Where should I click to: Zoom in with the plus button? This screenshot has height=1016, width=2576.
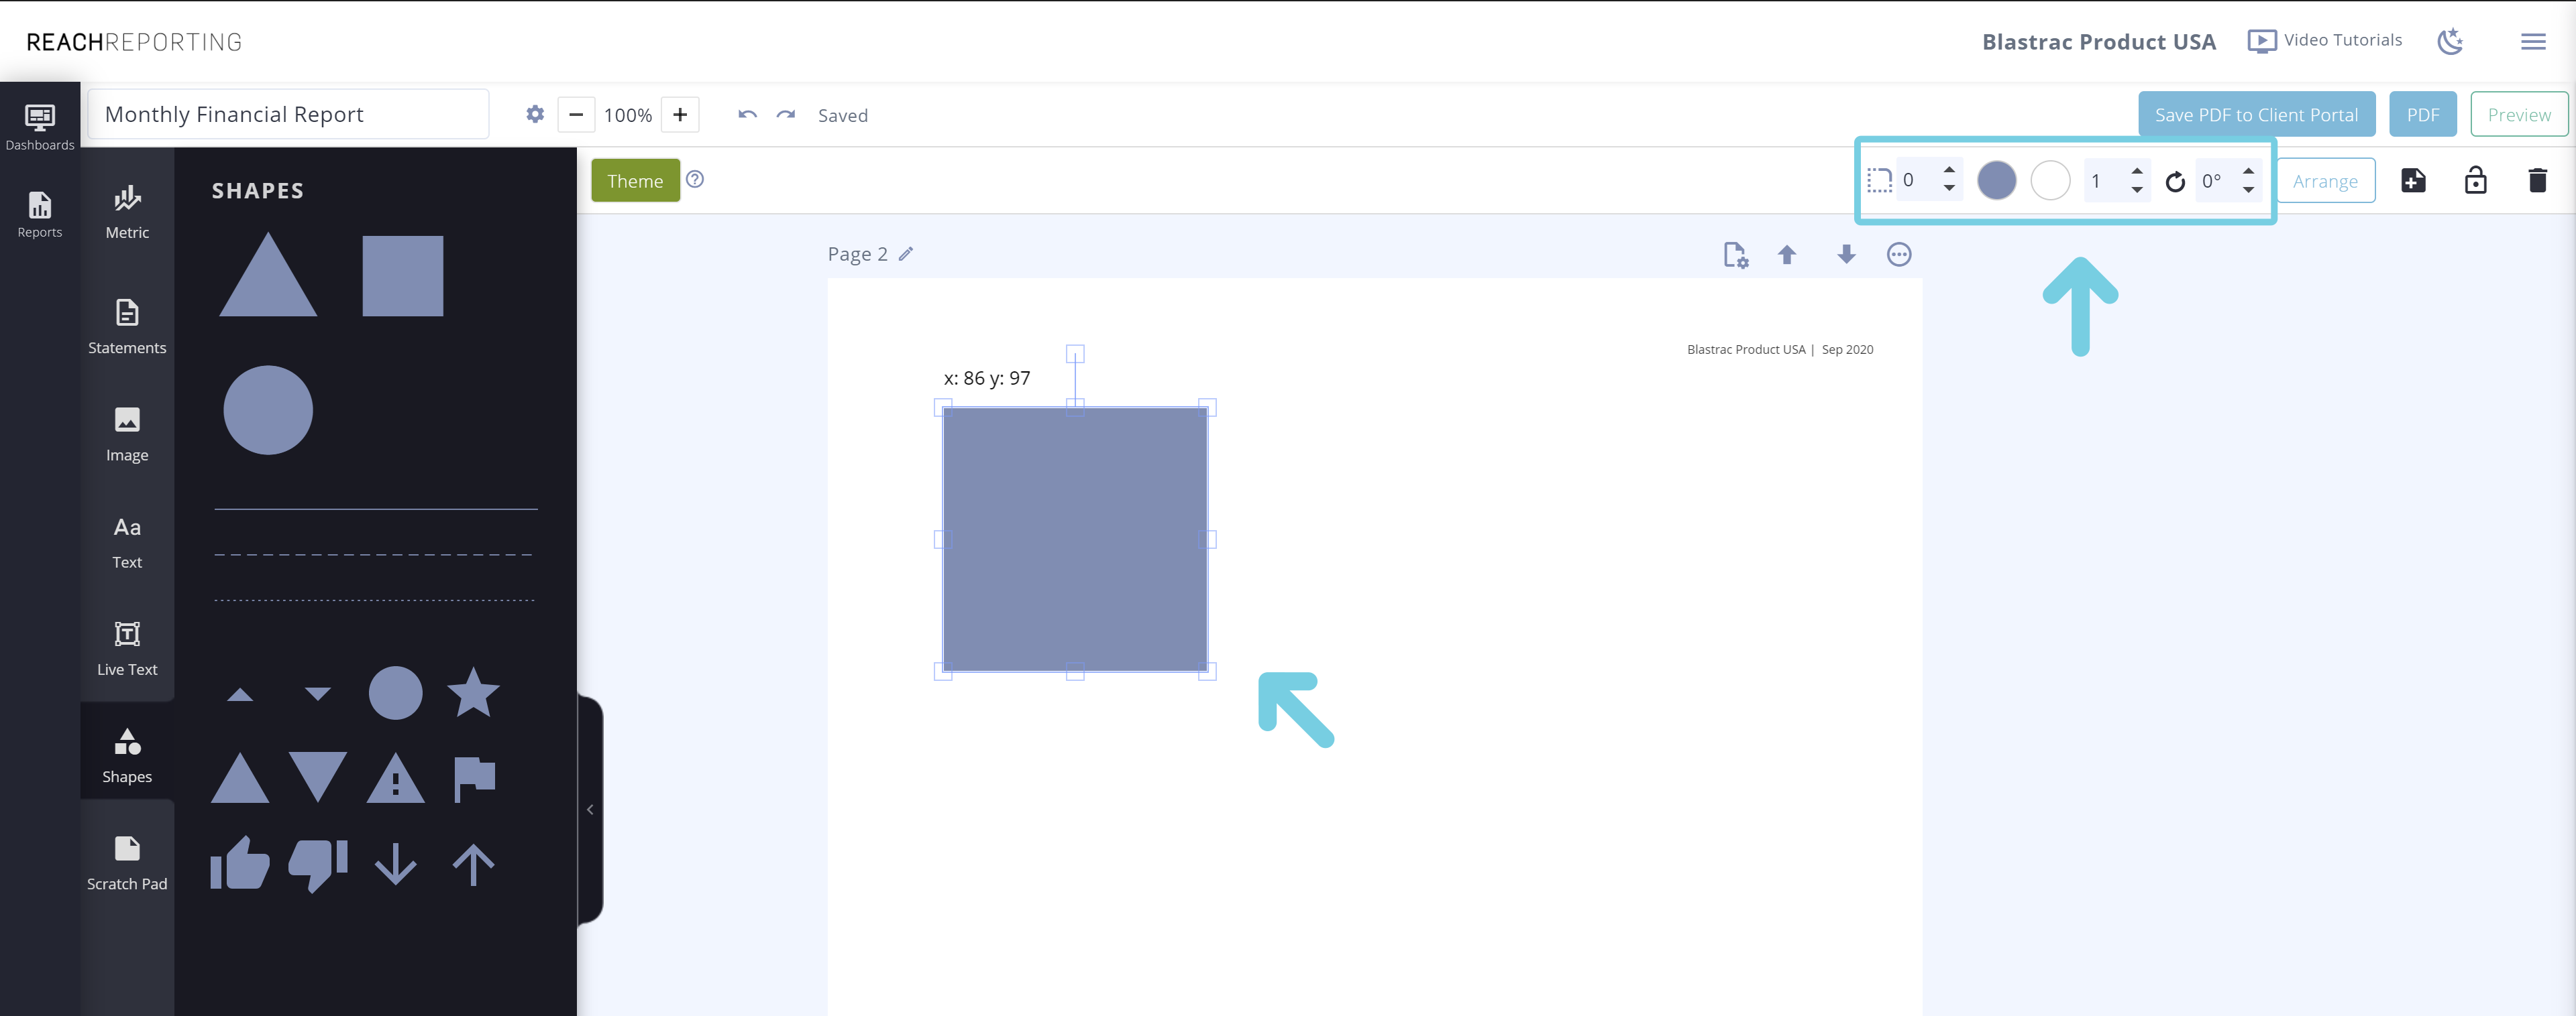680,115
